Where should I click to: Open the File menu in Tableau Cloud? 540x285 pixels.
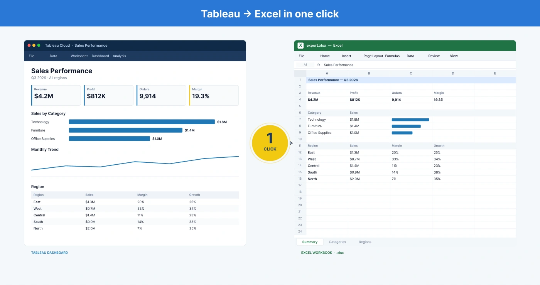point(32,56)
